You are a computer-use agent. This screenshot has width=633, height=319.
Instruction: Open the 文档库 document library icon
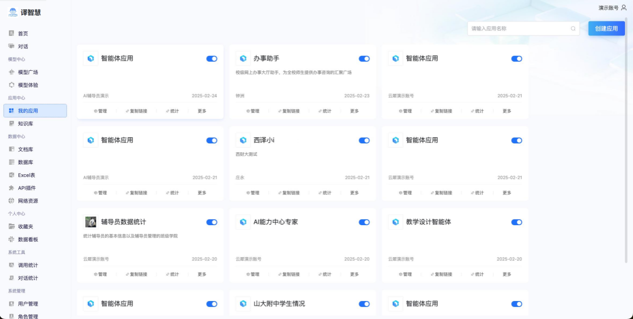pyautogui.click(x=11, y=149)
